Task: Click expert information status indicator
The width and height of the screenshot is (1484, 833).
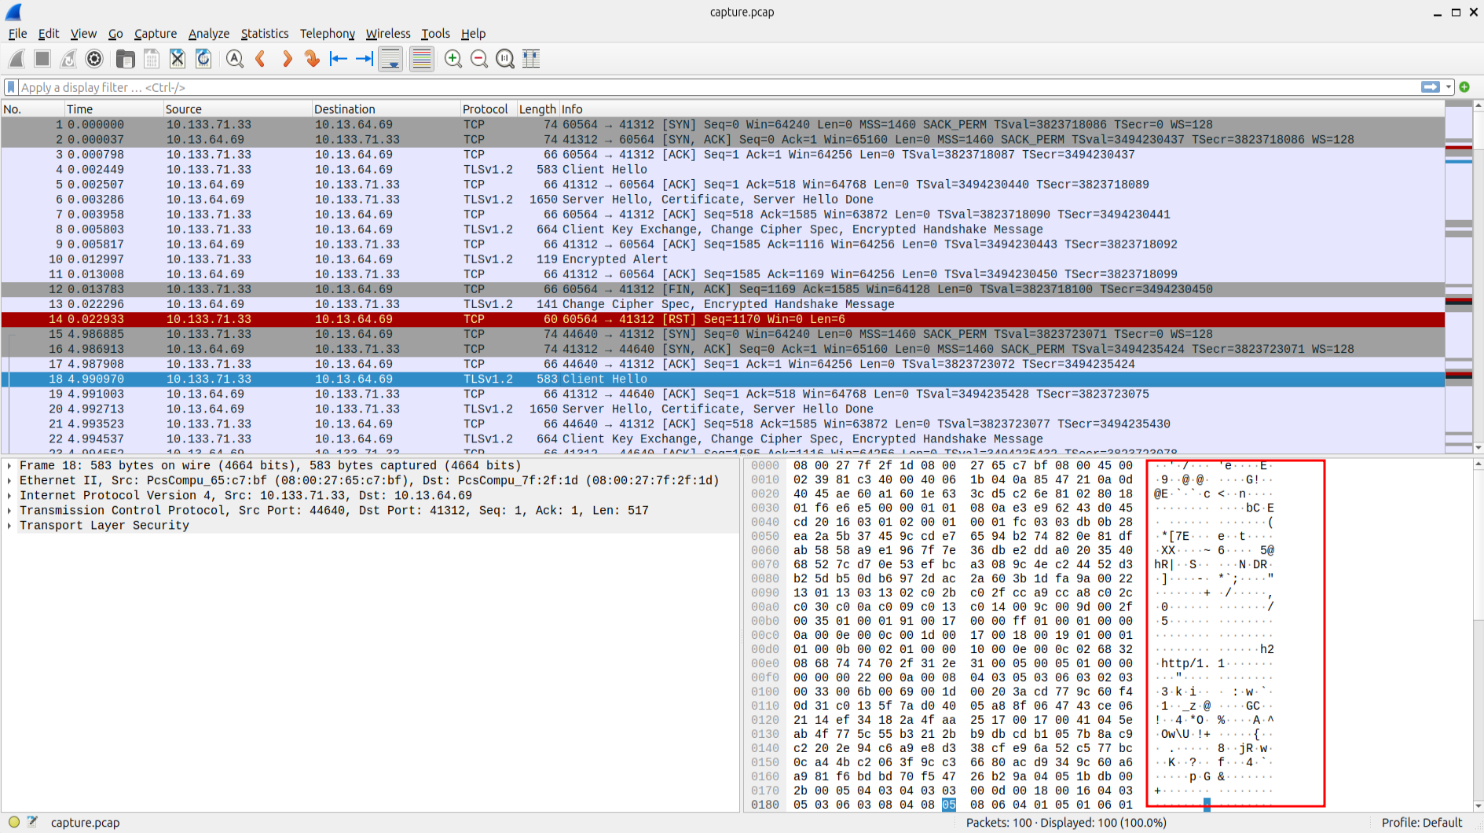Action: click(14, 822)
